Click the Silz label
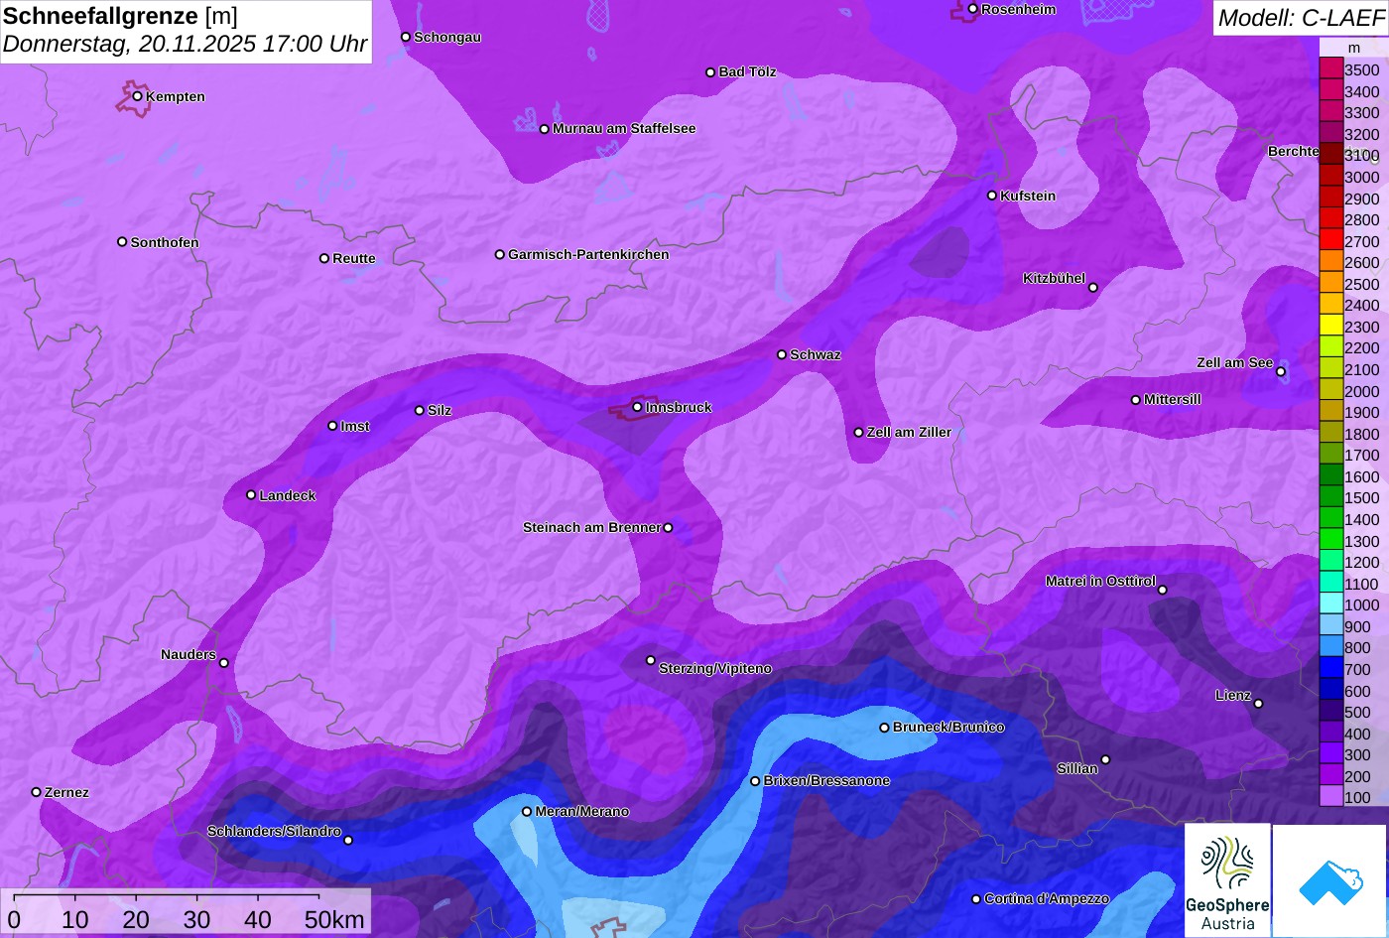The width and height of the screenshot is (1389, 938). point(440,410)
